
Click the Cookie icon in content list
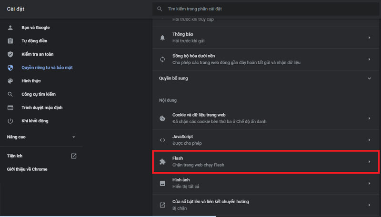tap(162, 118)
